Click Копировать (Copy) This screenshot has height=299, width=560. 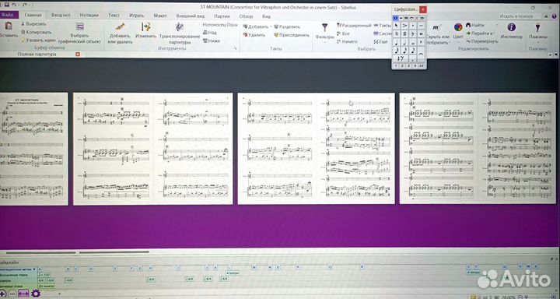point(36,32)
